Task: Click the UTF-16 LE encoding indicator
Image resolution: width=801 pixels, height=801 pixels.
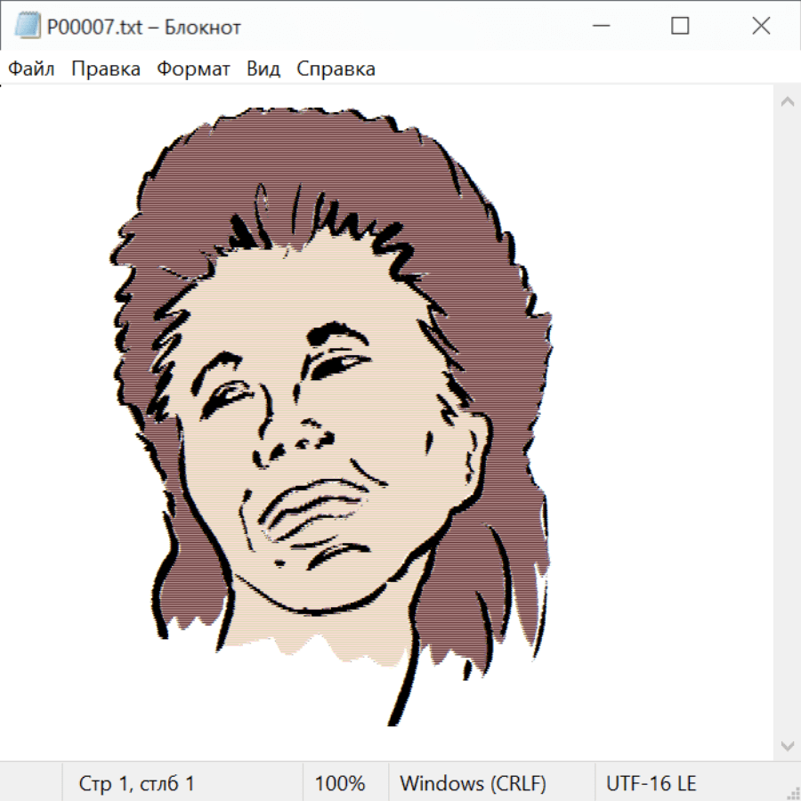Action: [x=651, y=783]
